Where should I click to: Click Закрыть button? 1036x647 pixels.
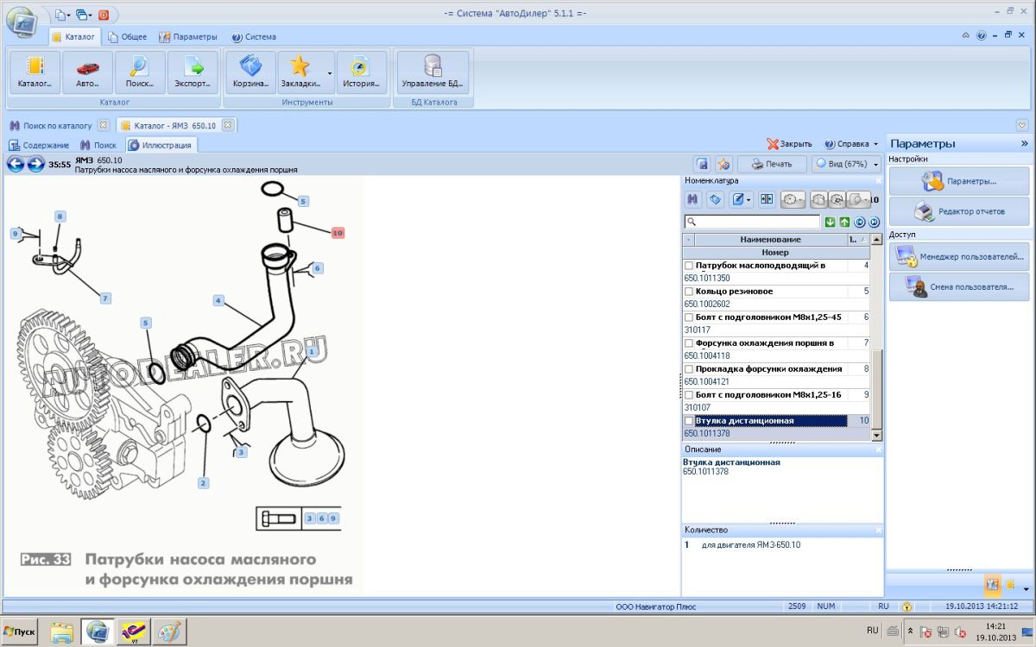[x=789, y=144]
